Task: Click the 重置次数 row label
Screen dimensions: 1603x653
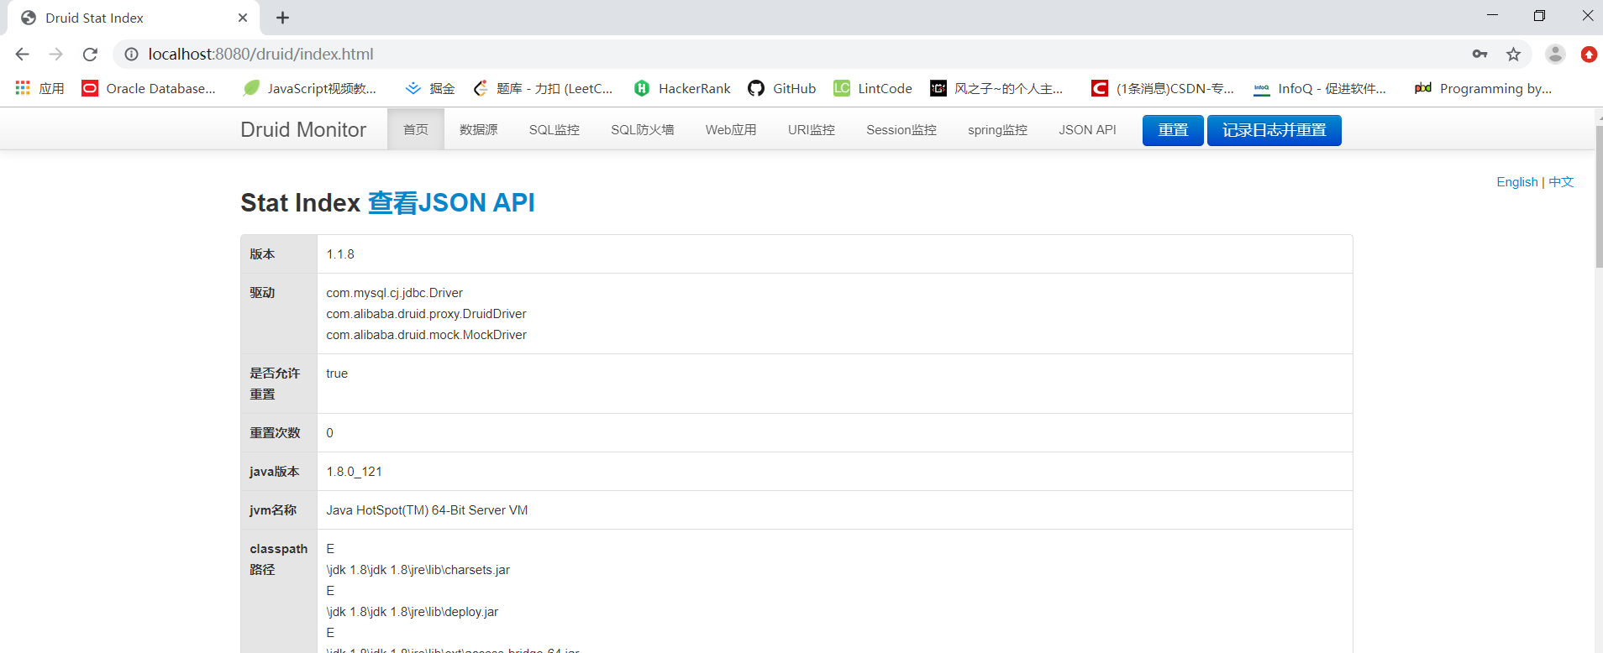Action: point(275,433)
